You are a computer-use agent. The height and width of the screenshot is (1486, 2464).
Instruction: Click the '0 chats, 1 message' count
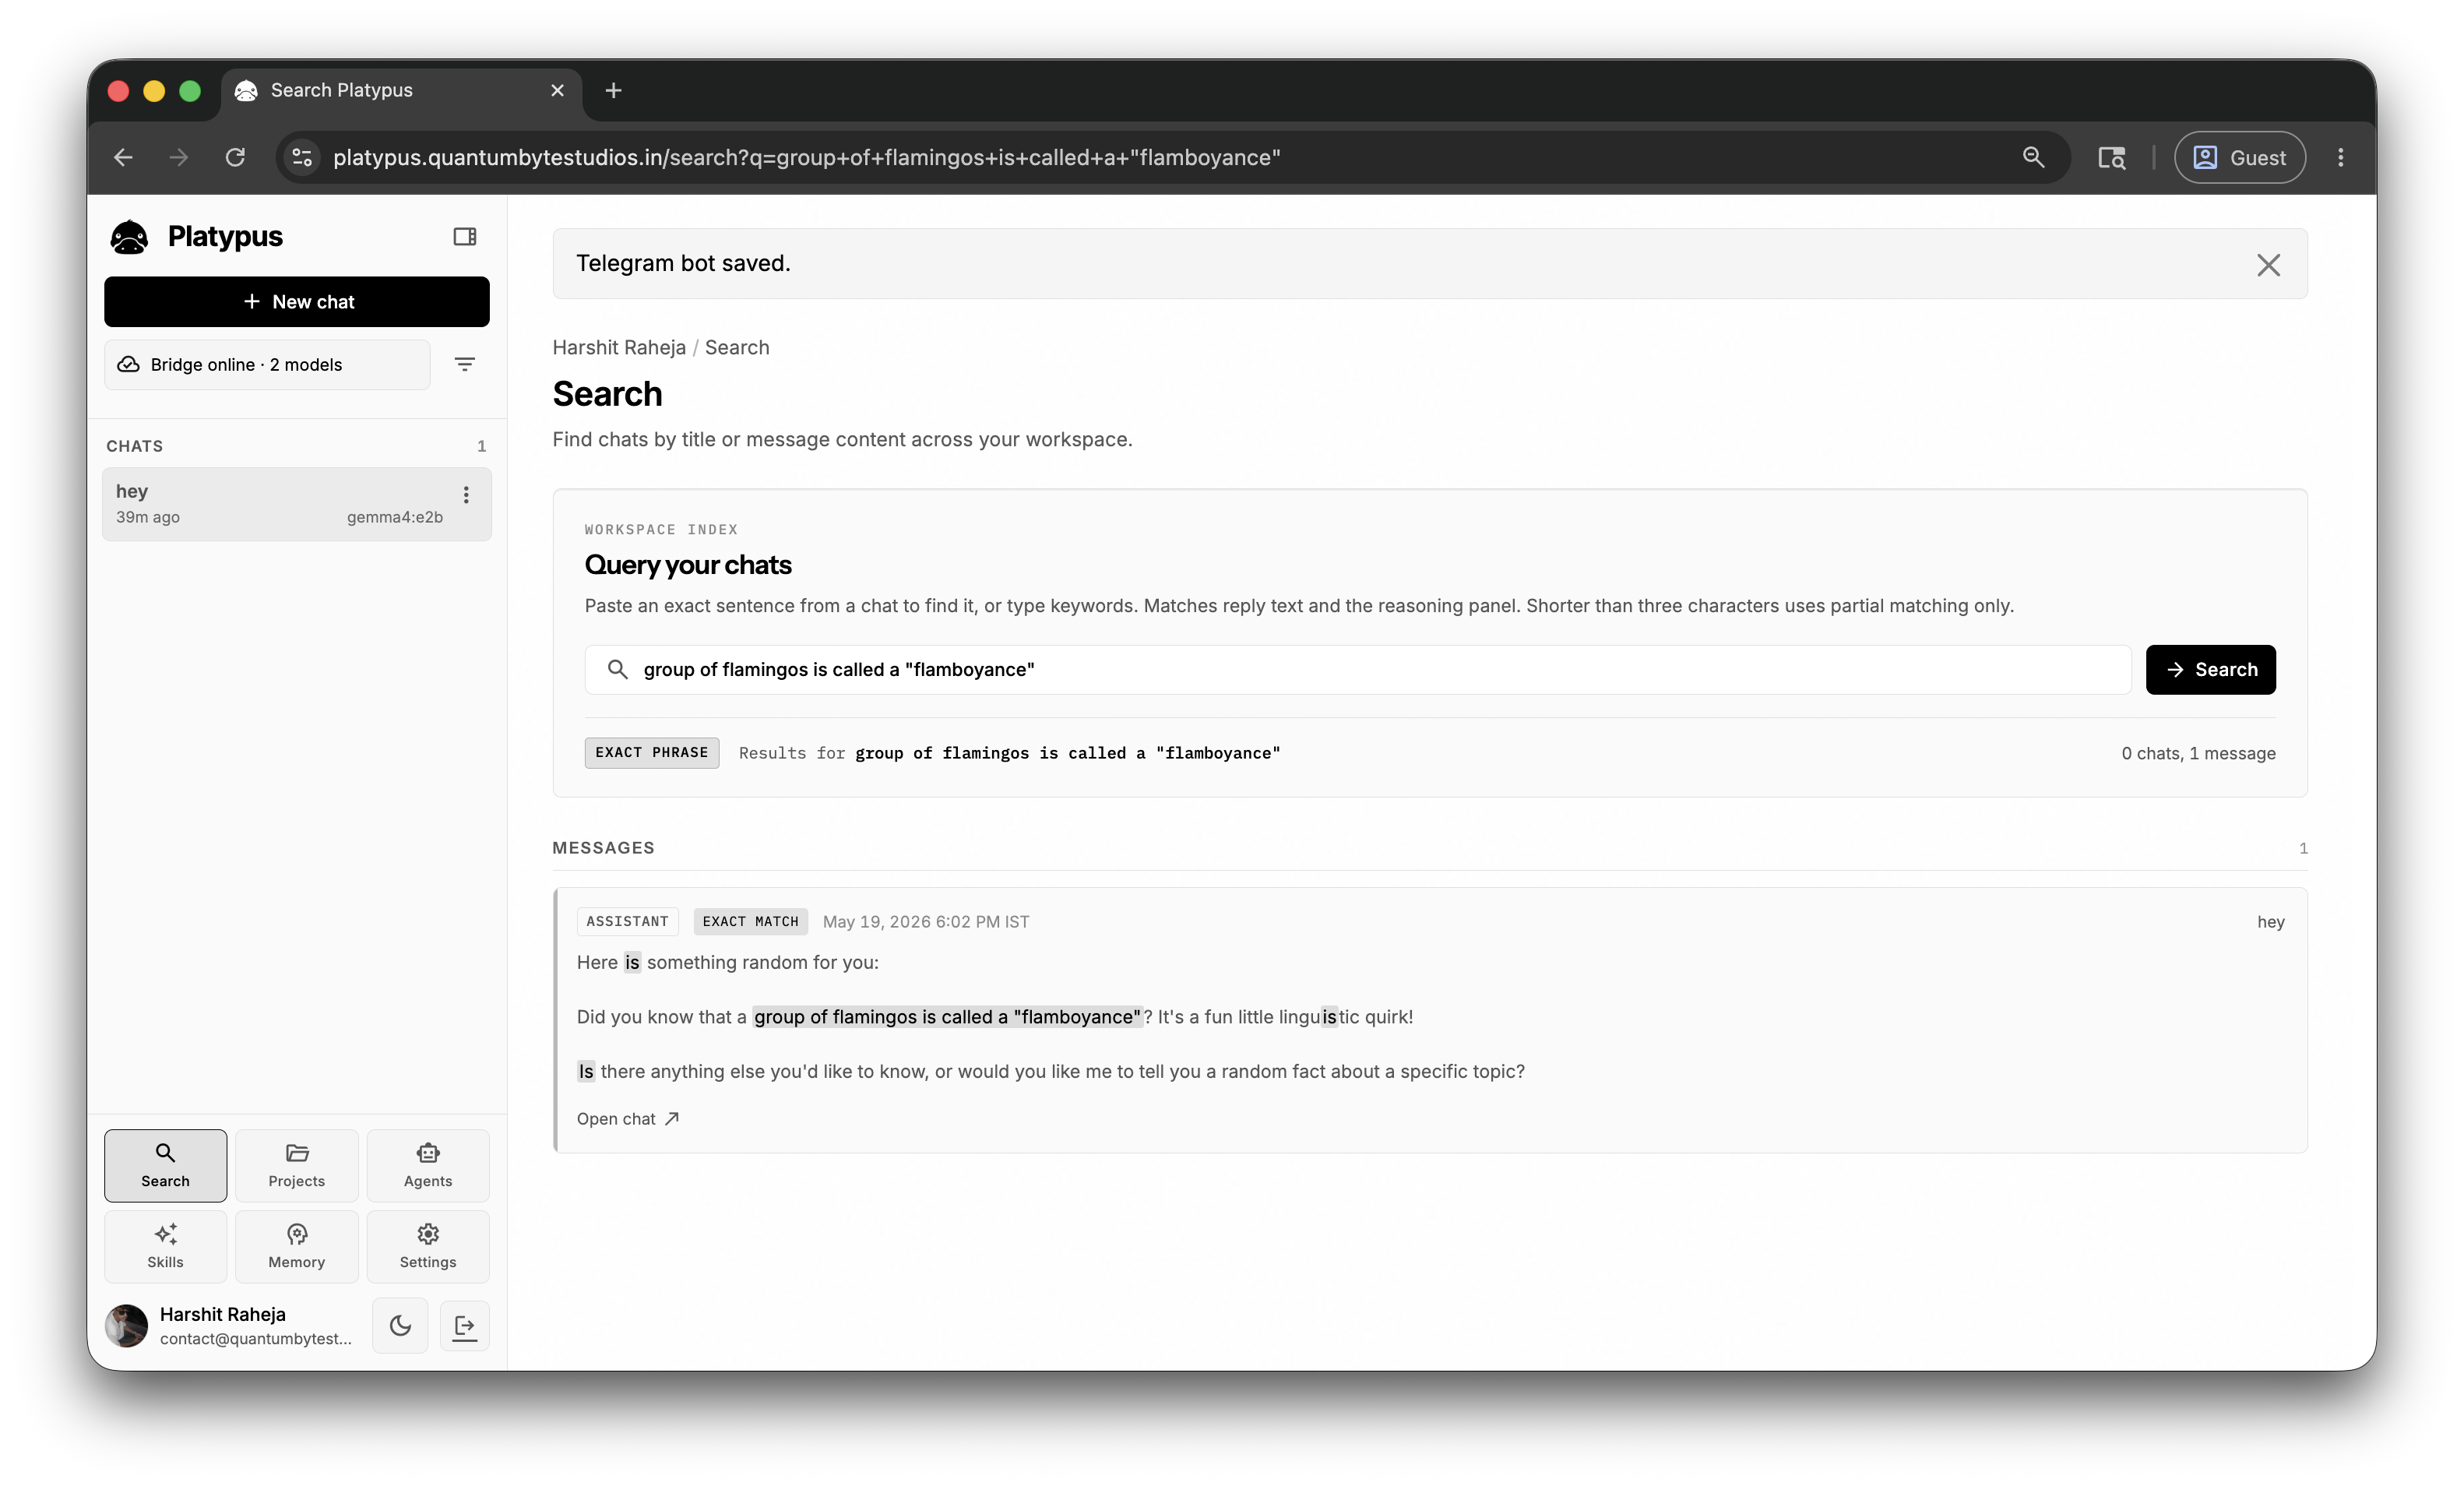coord(2198,753)
